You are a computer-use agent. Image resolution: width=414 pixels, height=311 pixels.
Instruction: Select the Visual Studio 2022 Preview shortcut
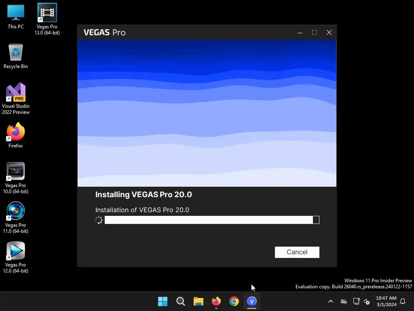tap(16, 98)
